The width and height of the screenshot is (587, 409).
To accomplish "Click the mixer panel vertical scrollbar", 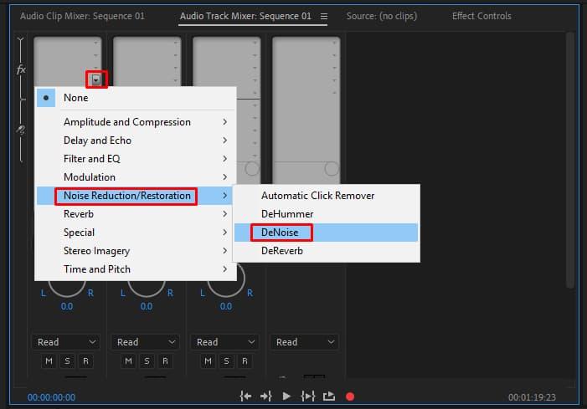I will [570, 160].
